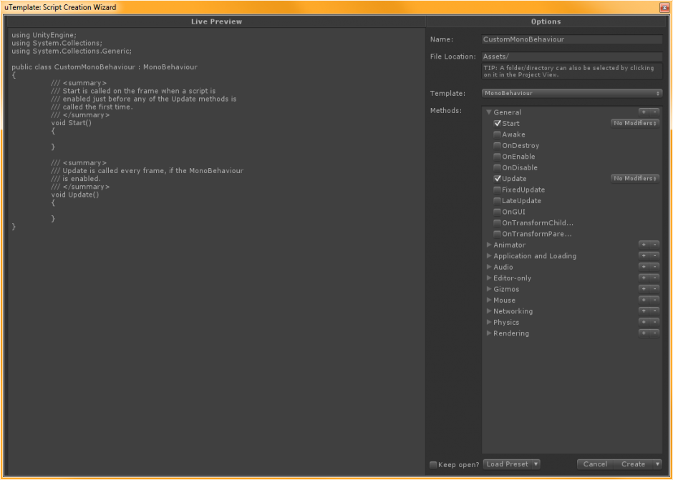Viewport: 673px width, 480px height.
Task: Uncheck the Start method checkbox
Action: (x=497, y=124)
